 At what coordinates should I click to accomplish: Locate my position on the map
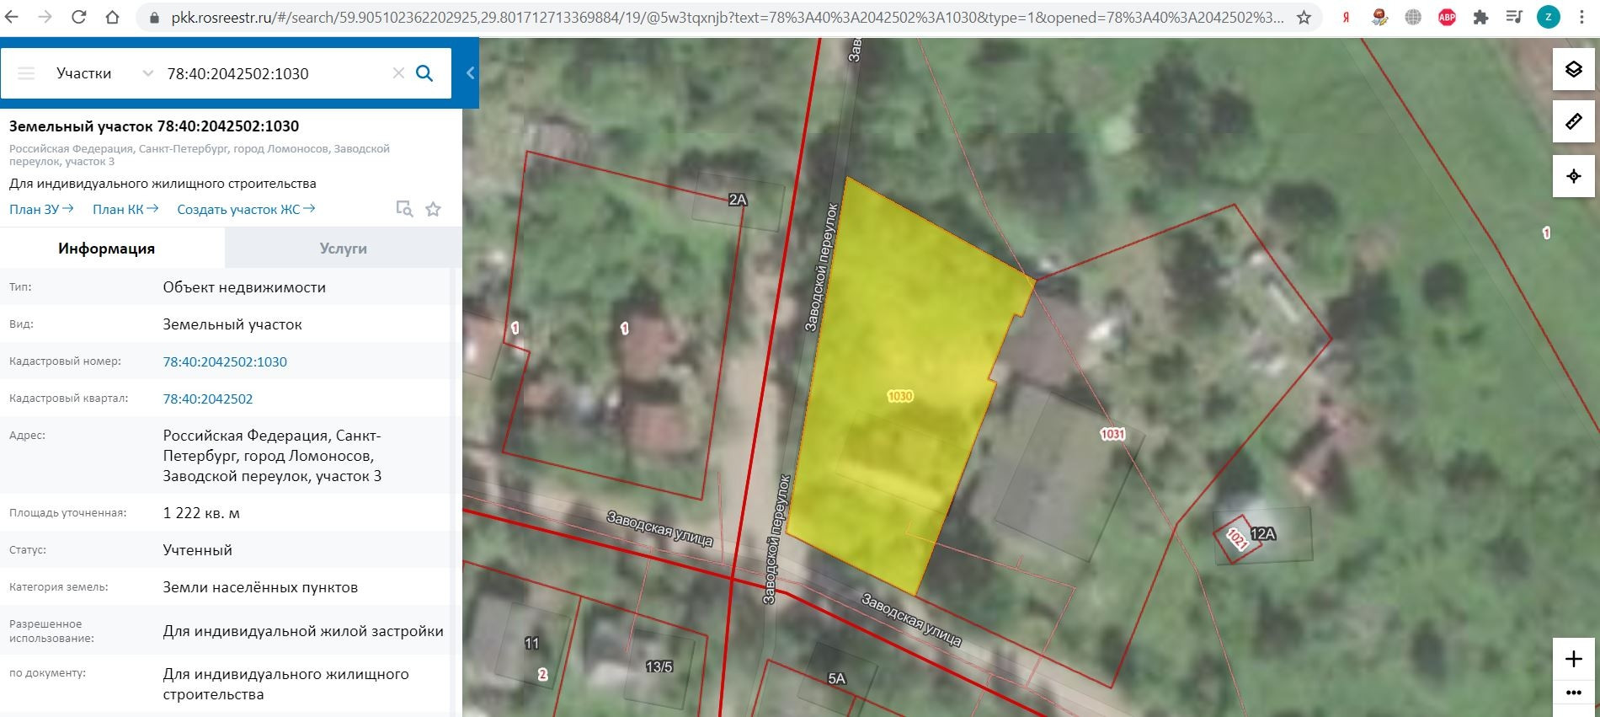click(x=1574, y=176)
